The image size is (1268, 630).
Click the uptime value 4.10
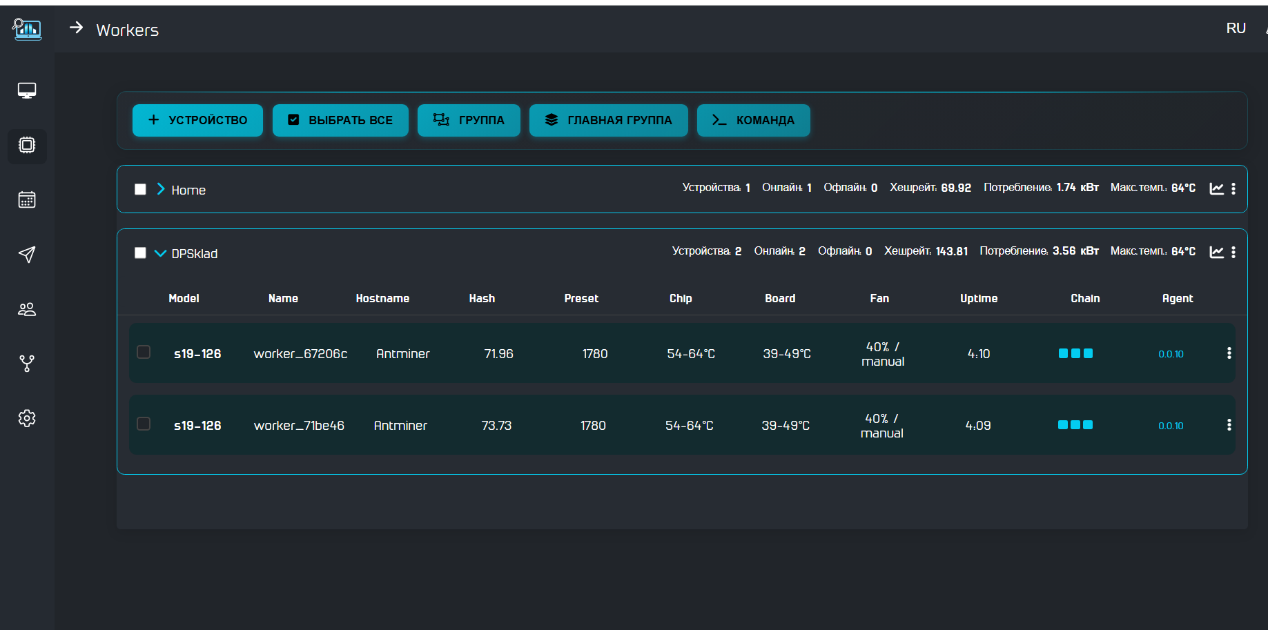pyautogui.click(x=979, y=354)
